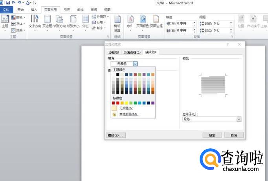Click the 稿纸设置 manuscript paper icon

(117, 23)
